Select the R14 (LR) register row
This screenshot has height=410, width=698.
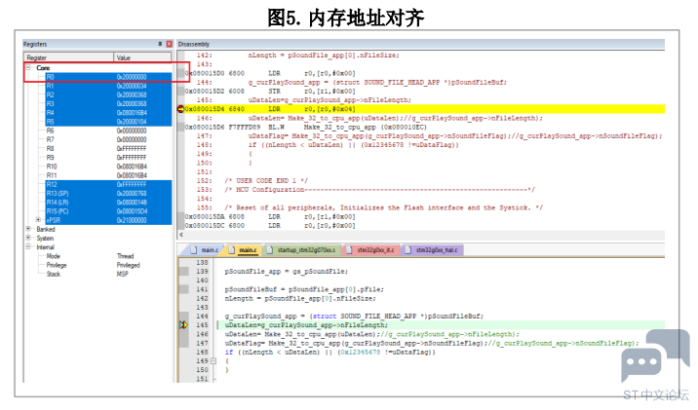pyautogui.click(x=108, y=202)
